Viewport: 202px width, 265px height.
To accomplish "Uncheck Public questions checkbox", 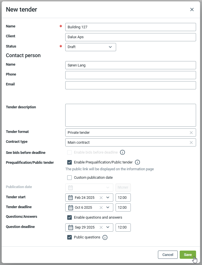I will pos(69,237).
